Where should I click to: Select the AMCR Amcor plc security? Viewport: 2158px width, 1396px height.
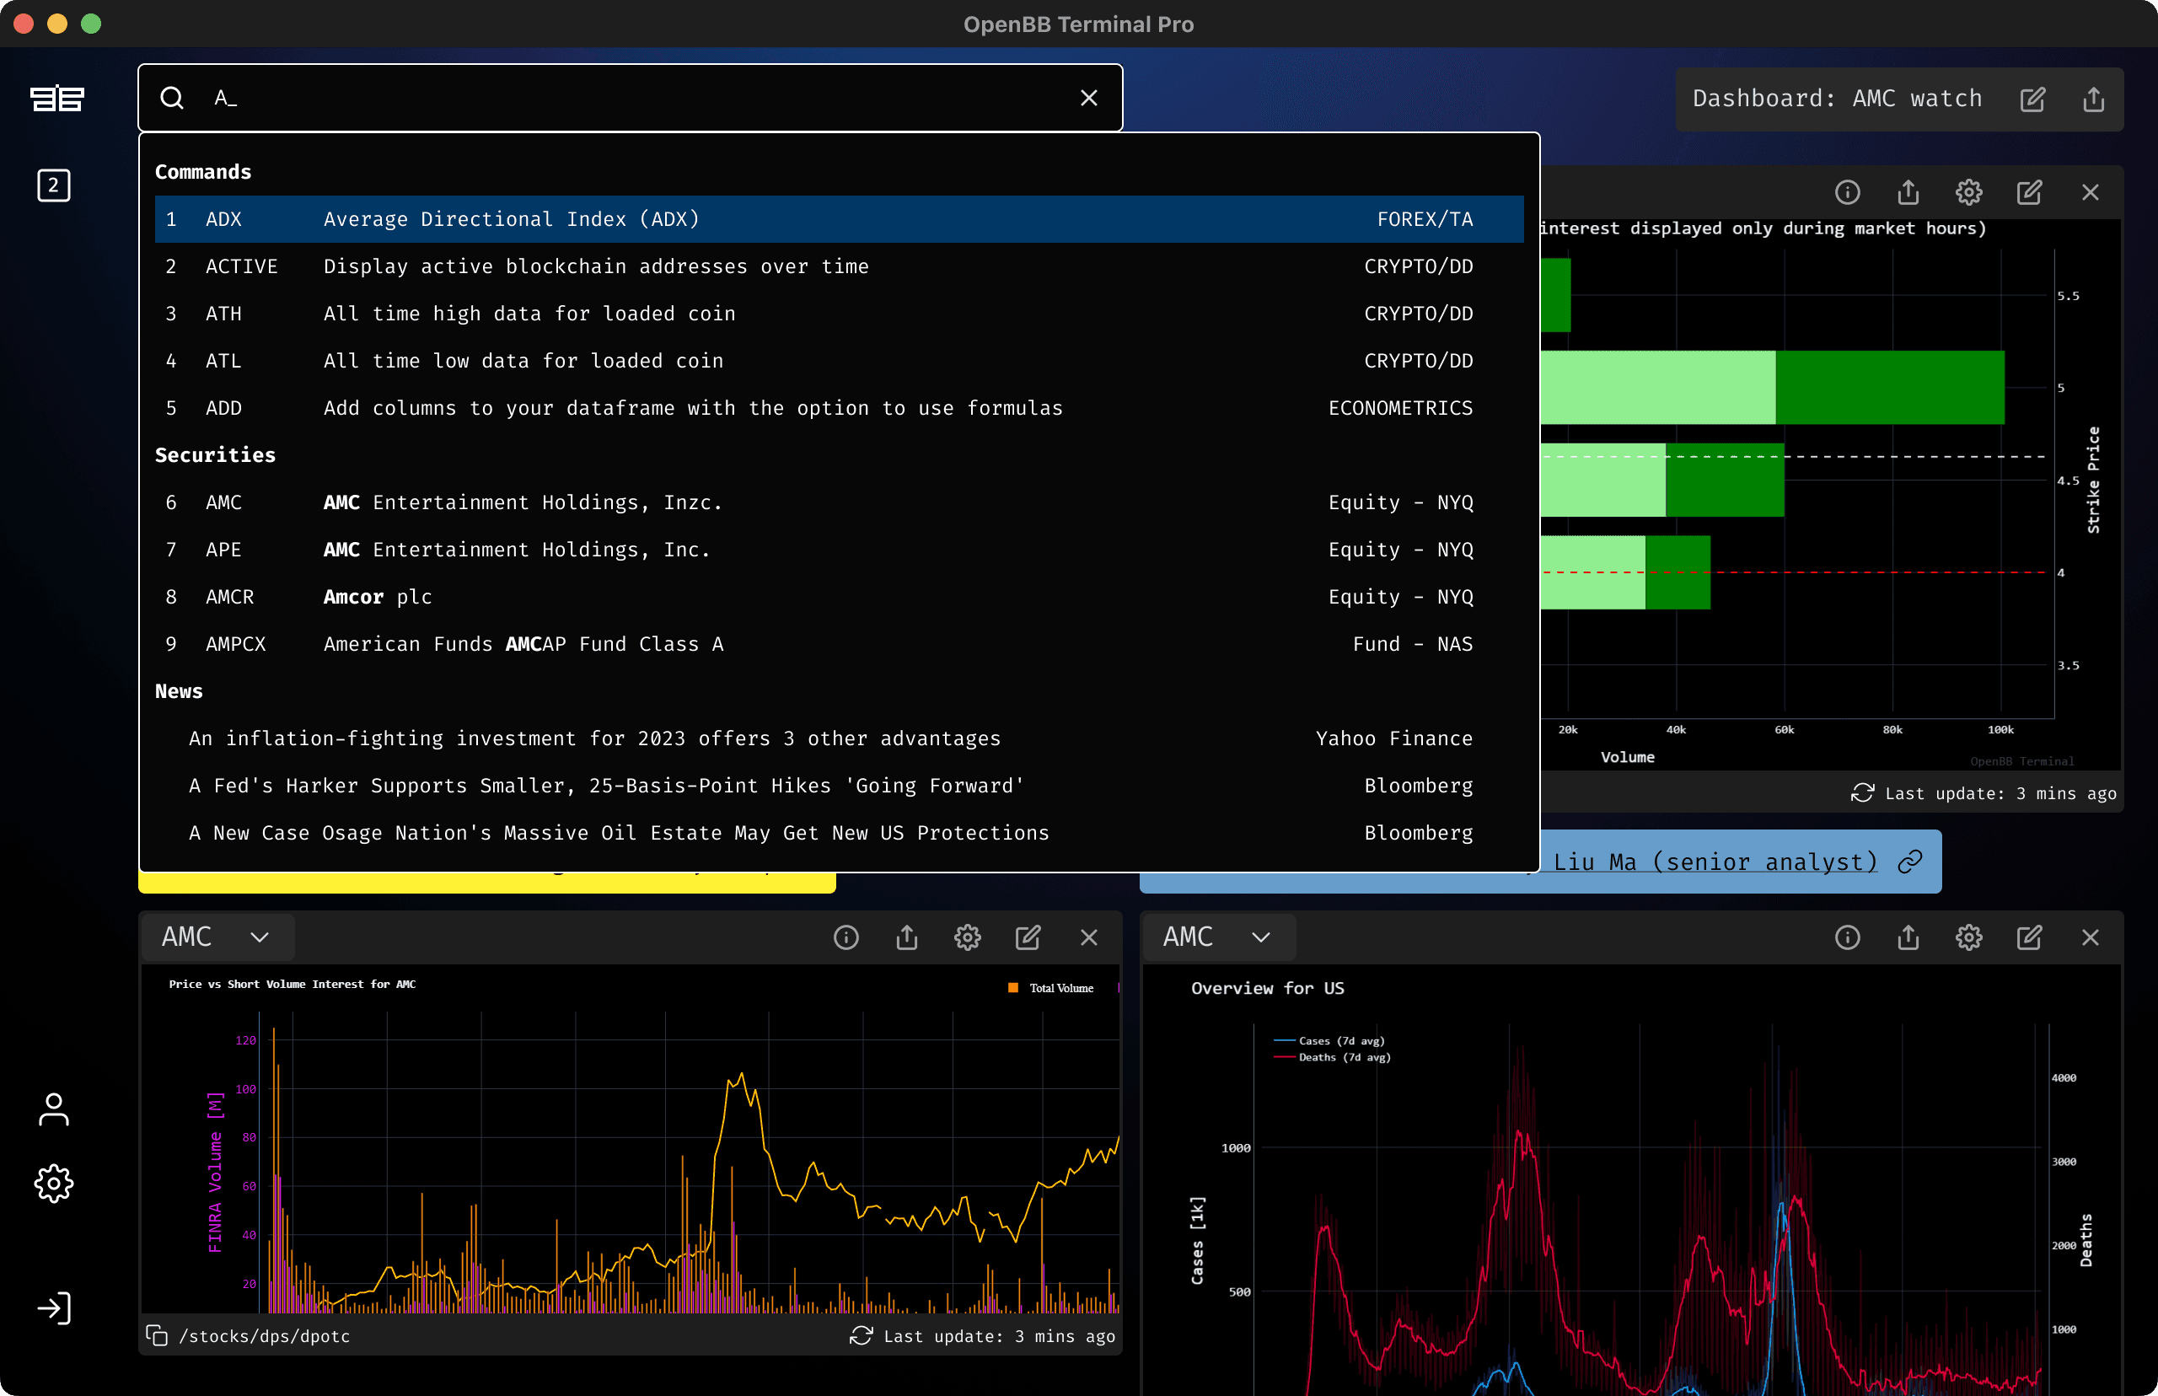click(839, 597)
